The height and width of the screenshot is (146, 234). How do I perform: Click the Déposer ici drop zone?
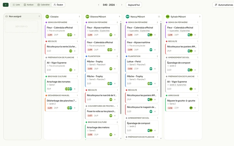[21, 27]
